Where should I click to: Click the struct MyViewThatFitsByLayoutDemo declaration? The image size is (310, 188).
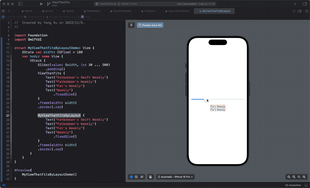point(54,48)
